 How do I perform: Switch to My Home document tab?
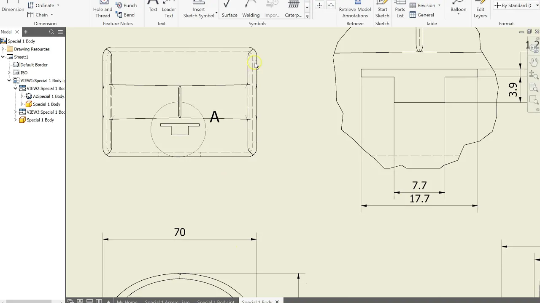pyautogui.click(x=127, y=301)
